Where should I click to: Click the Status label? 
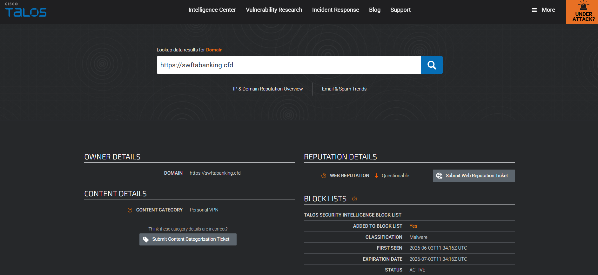pyautogui.click(x=393, y=270)
